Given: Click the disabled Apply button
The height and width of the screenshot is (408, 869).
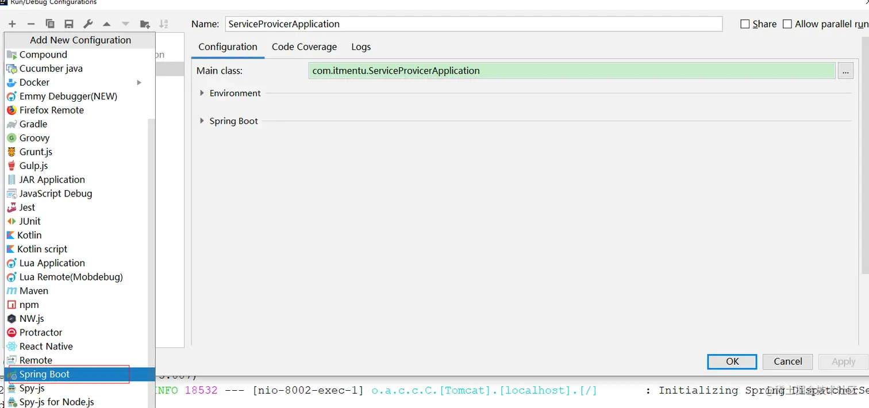Looking at the screenshot, I should [843, 361].
